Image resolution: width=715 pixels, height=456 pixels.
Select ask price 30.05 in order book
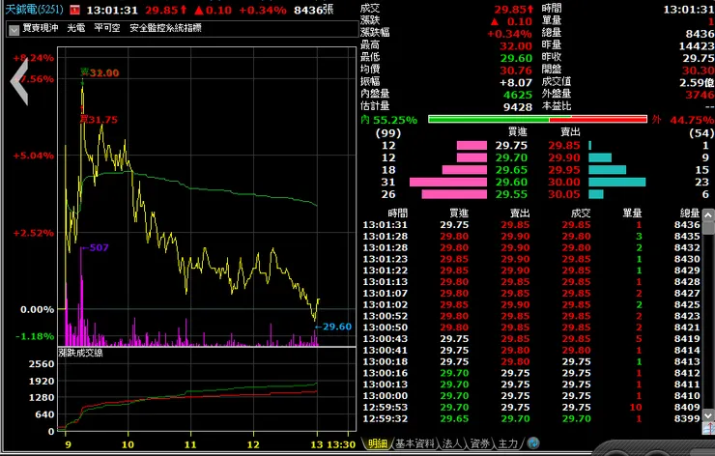[564, 194]
